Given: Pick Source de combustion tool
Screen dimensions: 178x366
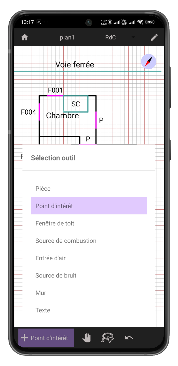Looking at the screenshot, I should click(66, 241).
